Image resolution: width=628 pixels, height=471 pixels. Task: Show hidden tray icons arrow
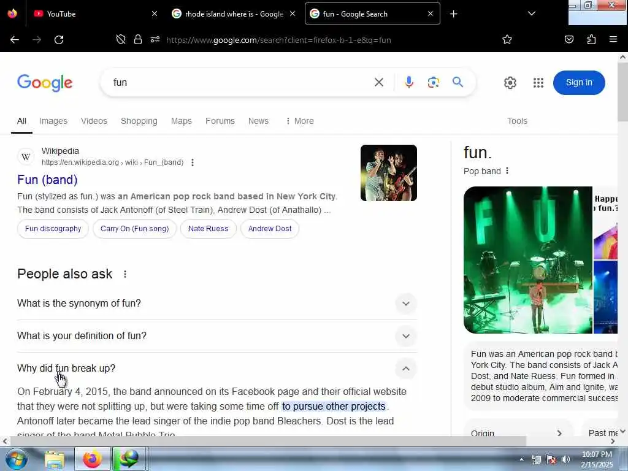coord(521,459)
